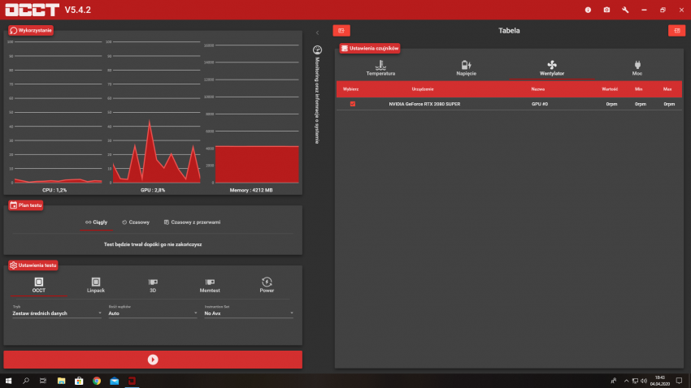This screenshot has height=388, width=691.
Task: Select the 3D test
Action: tap(153, 284)
